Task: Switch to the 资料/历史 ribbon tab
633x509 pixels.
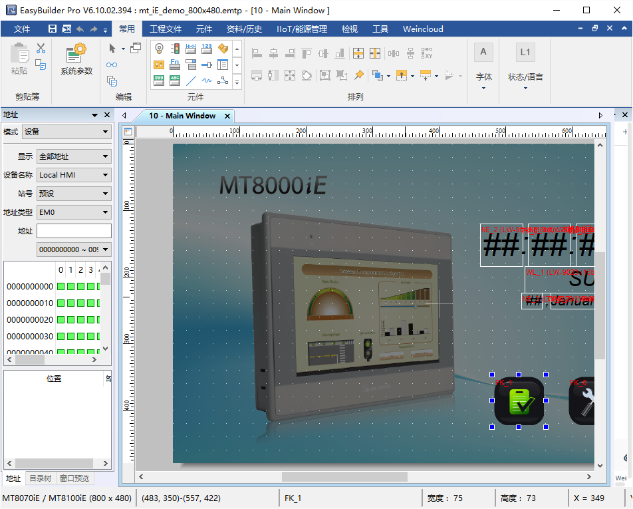Action: tap(244, 29)
